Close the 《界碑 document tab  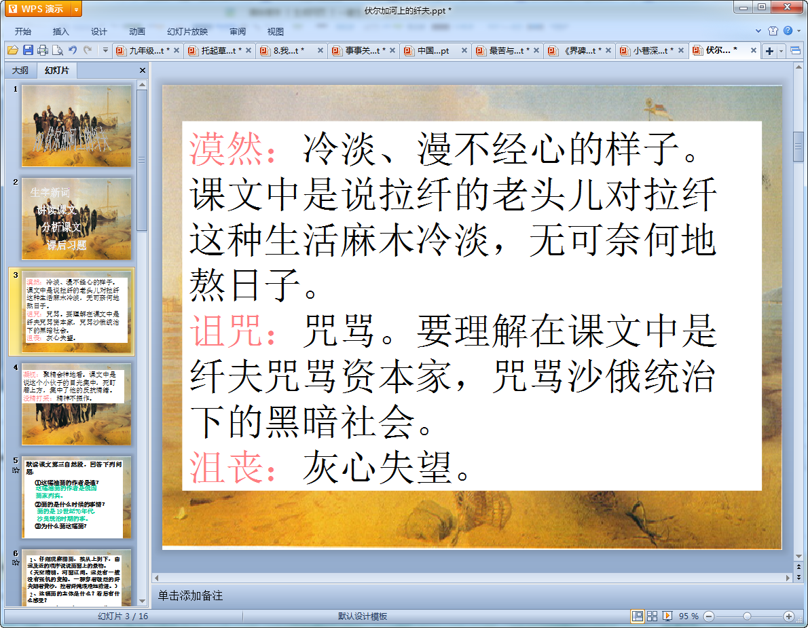pyautogui.click(x=608, y=50)
